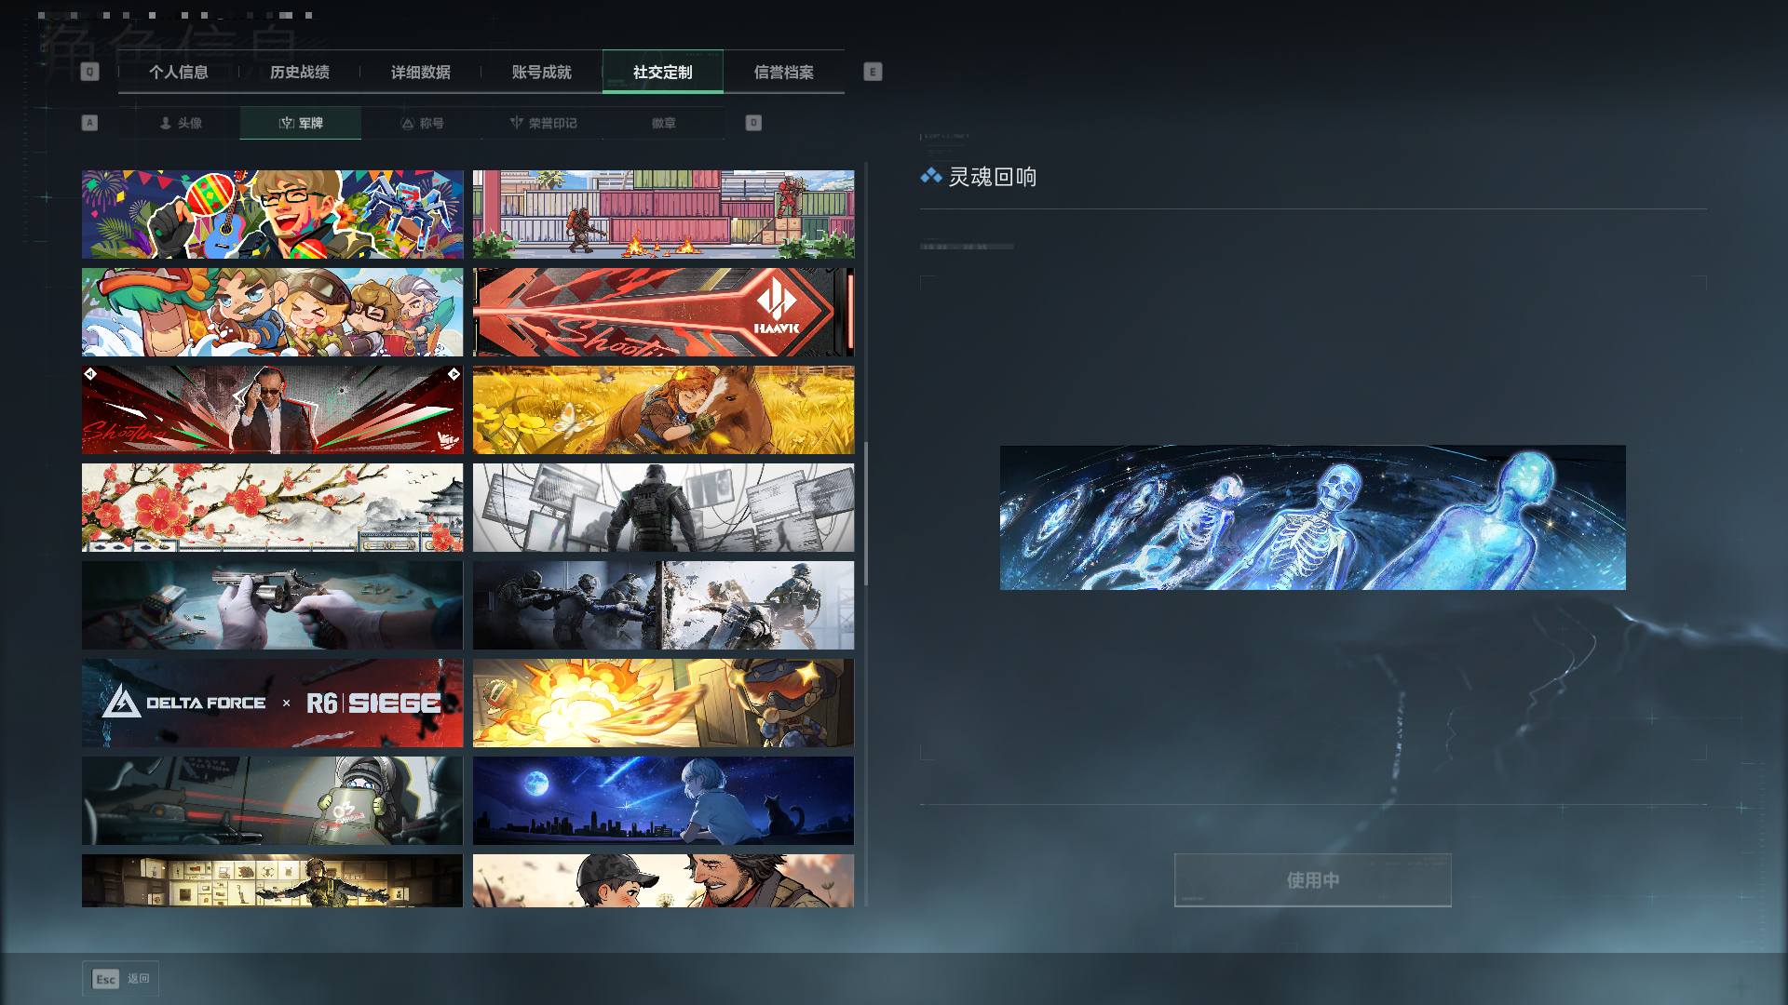Switch to the 个人信息 tab
The width and height of the screenshot is (1788, 1005).
(x=179, y=72)
